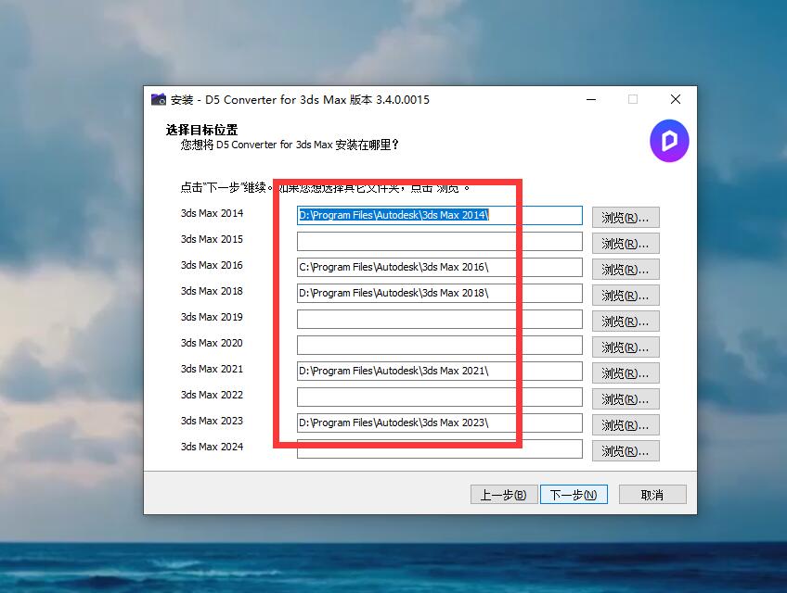The width and height of the screenshot is (787, 593).
Task: Cancel the installation with 取消
Action: pyautogui.click(x=652, y=495)
